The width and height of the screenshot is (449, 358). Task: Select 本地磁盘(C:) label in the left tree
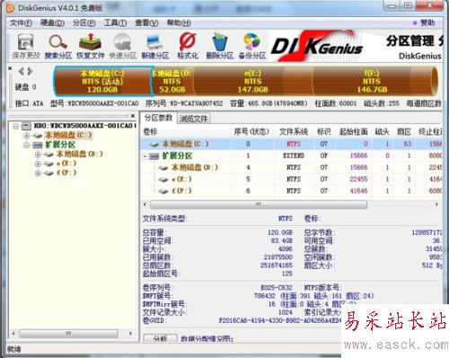68,135
